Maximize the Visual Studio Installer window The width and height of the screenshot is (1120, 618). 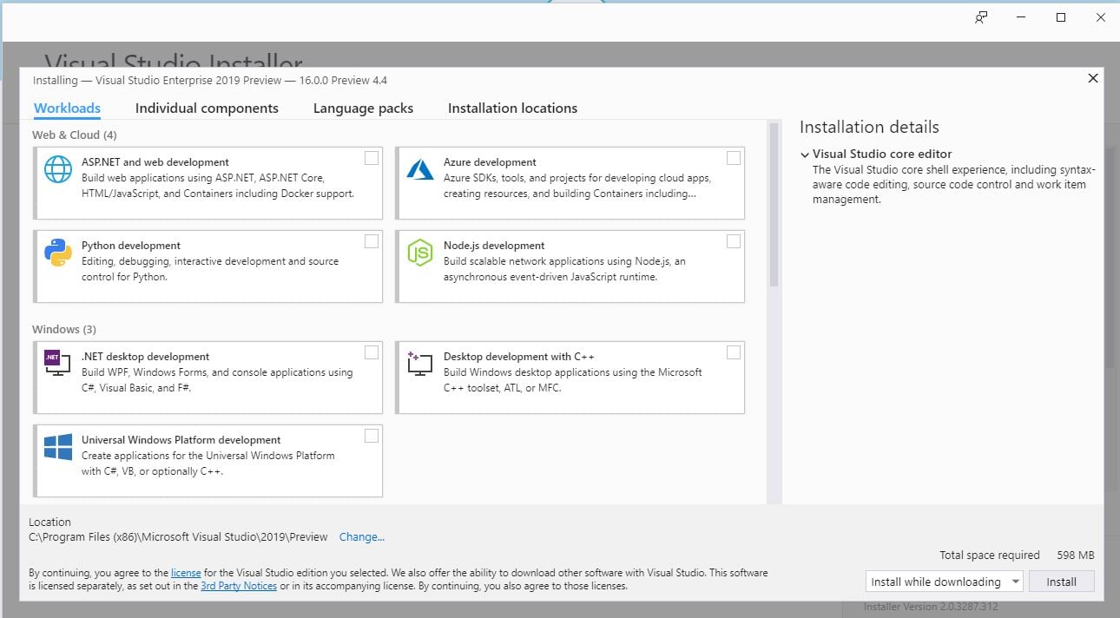pyautogui.click(x=1061, y=17)
